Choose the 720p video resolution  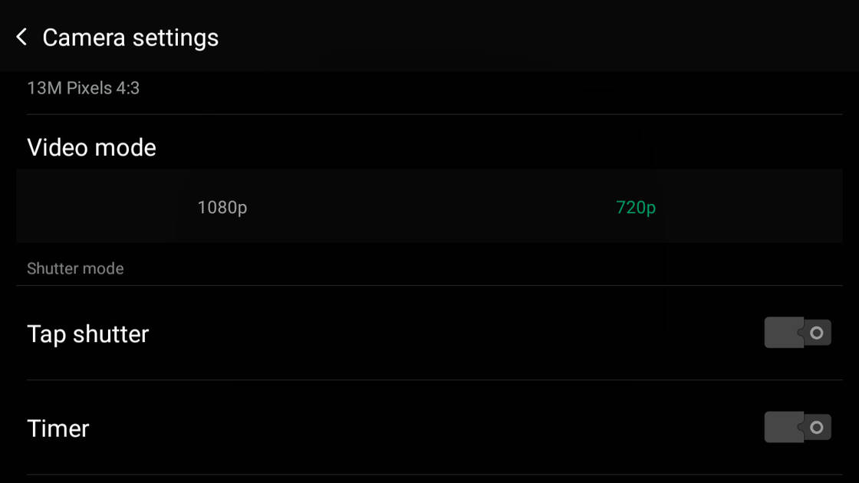(x=636, y=207)
